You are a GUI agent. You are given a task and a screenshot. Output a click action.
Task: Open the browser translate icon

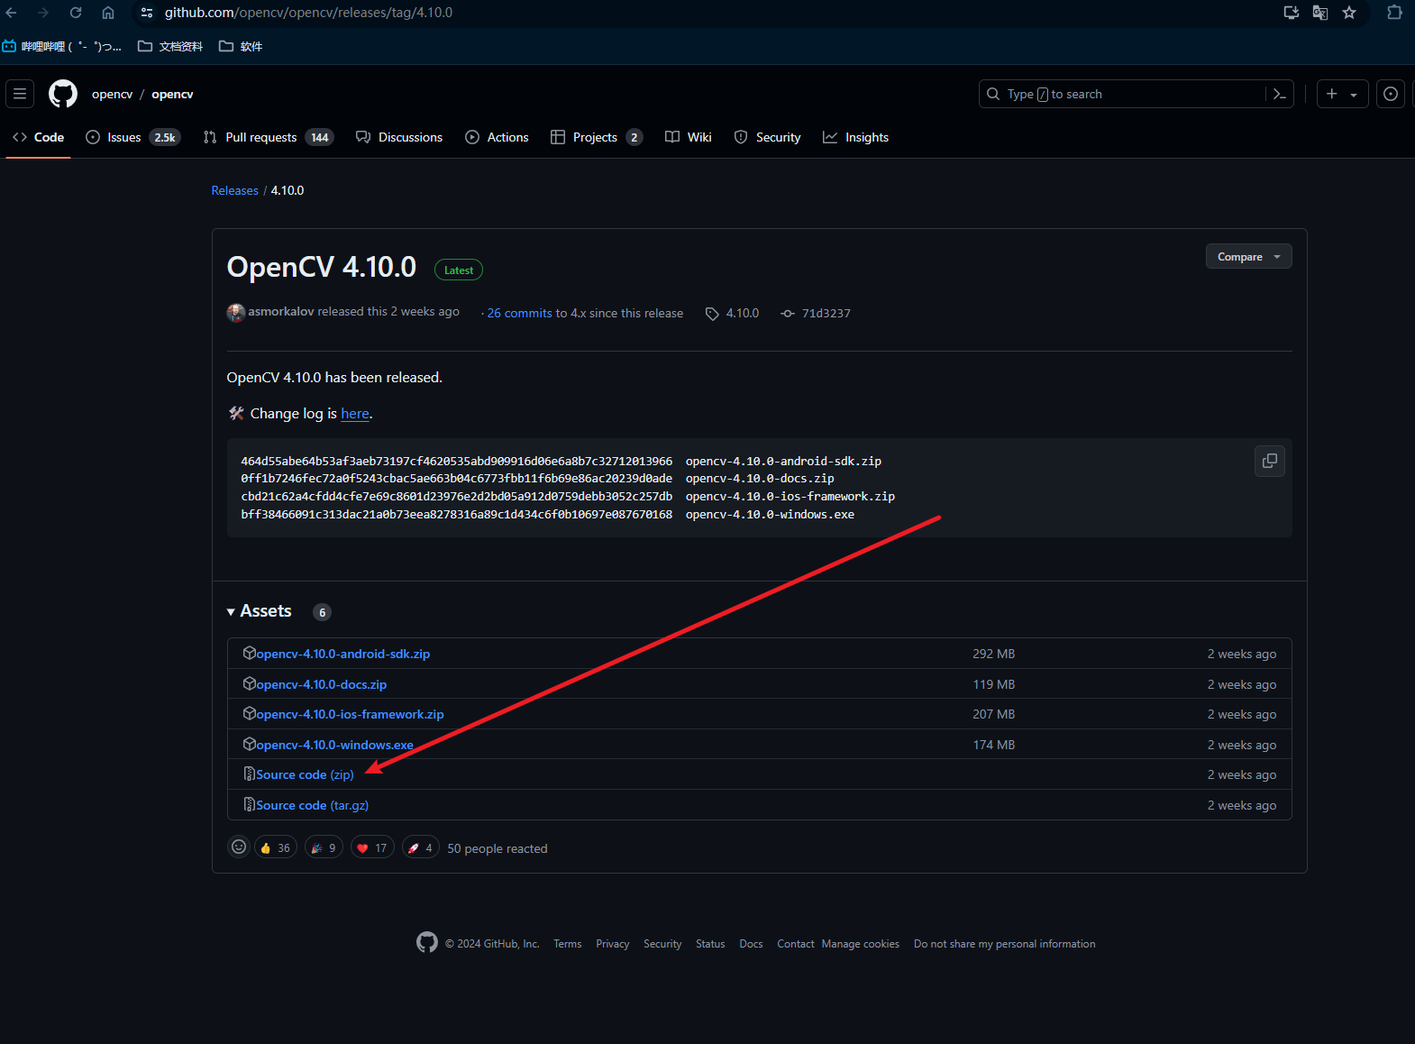click(x=1320, y=13)
